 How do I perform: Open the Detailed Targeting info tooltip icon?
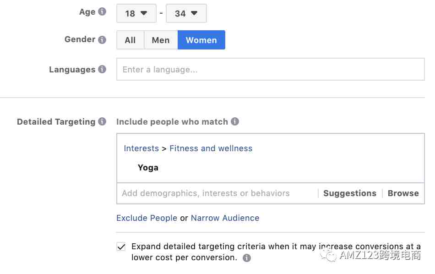pos(102,121)
